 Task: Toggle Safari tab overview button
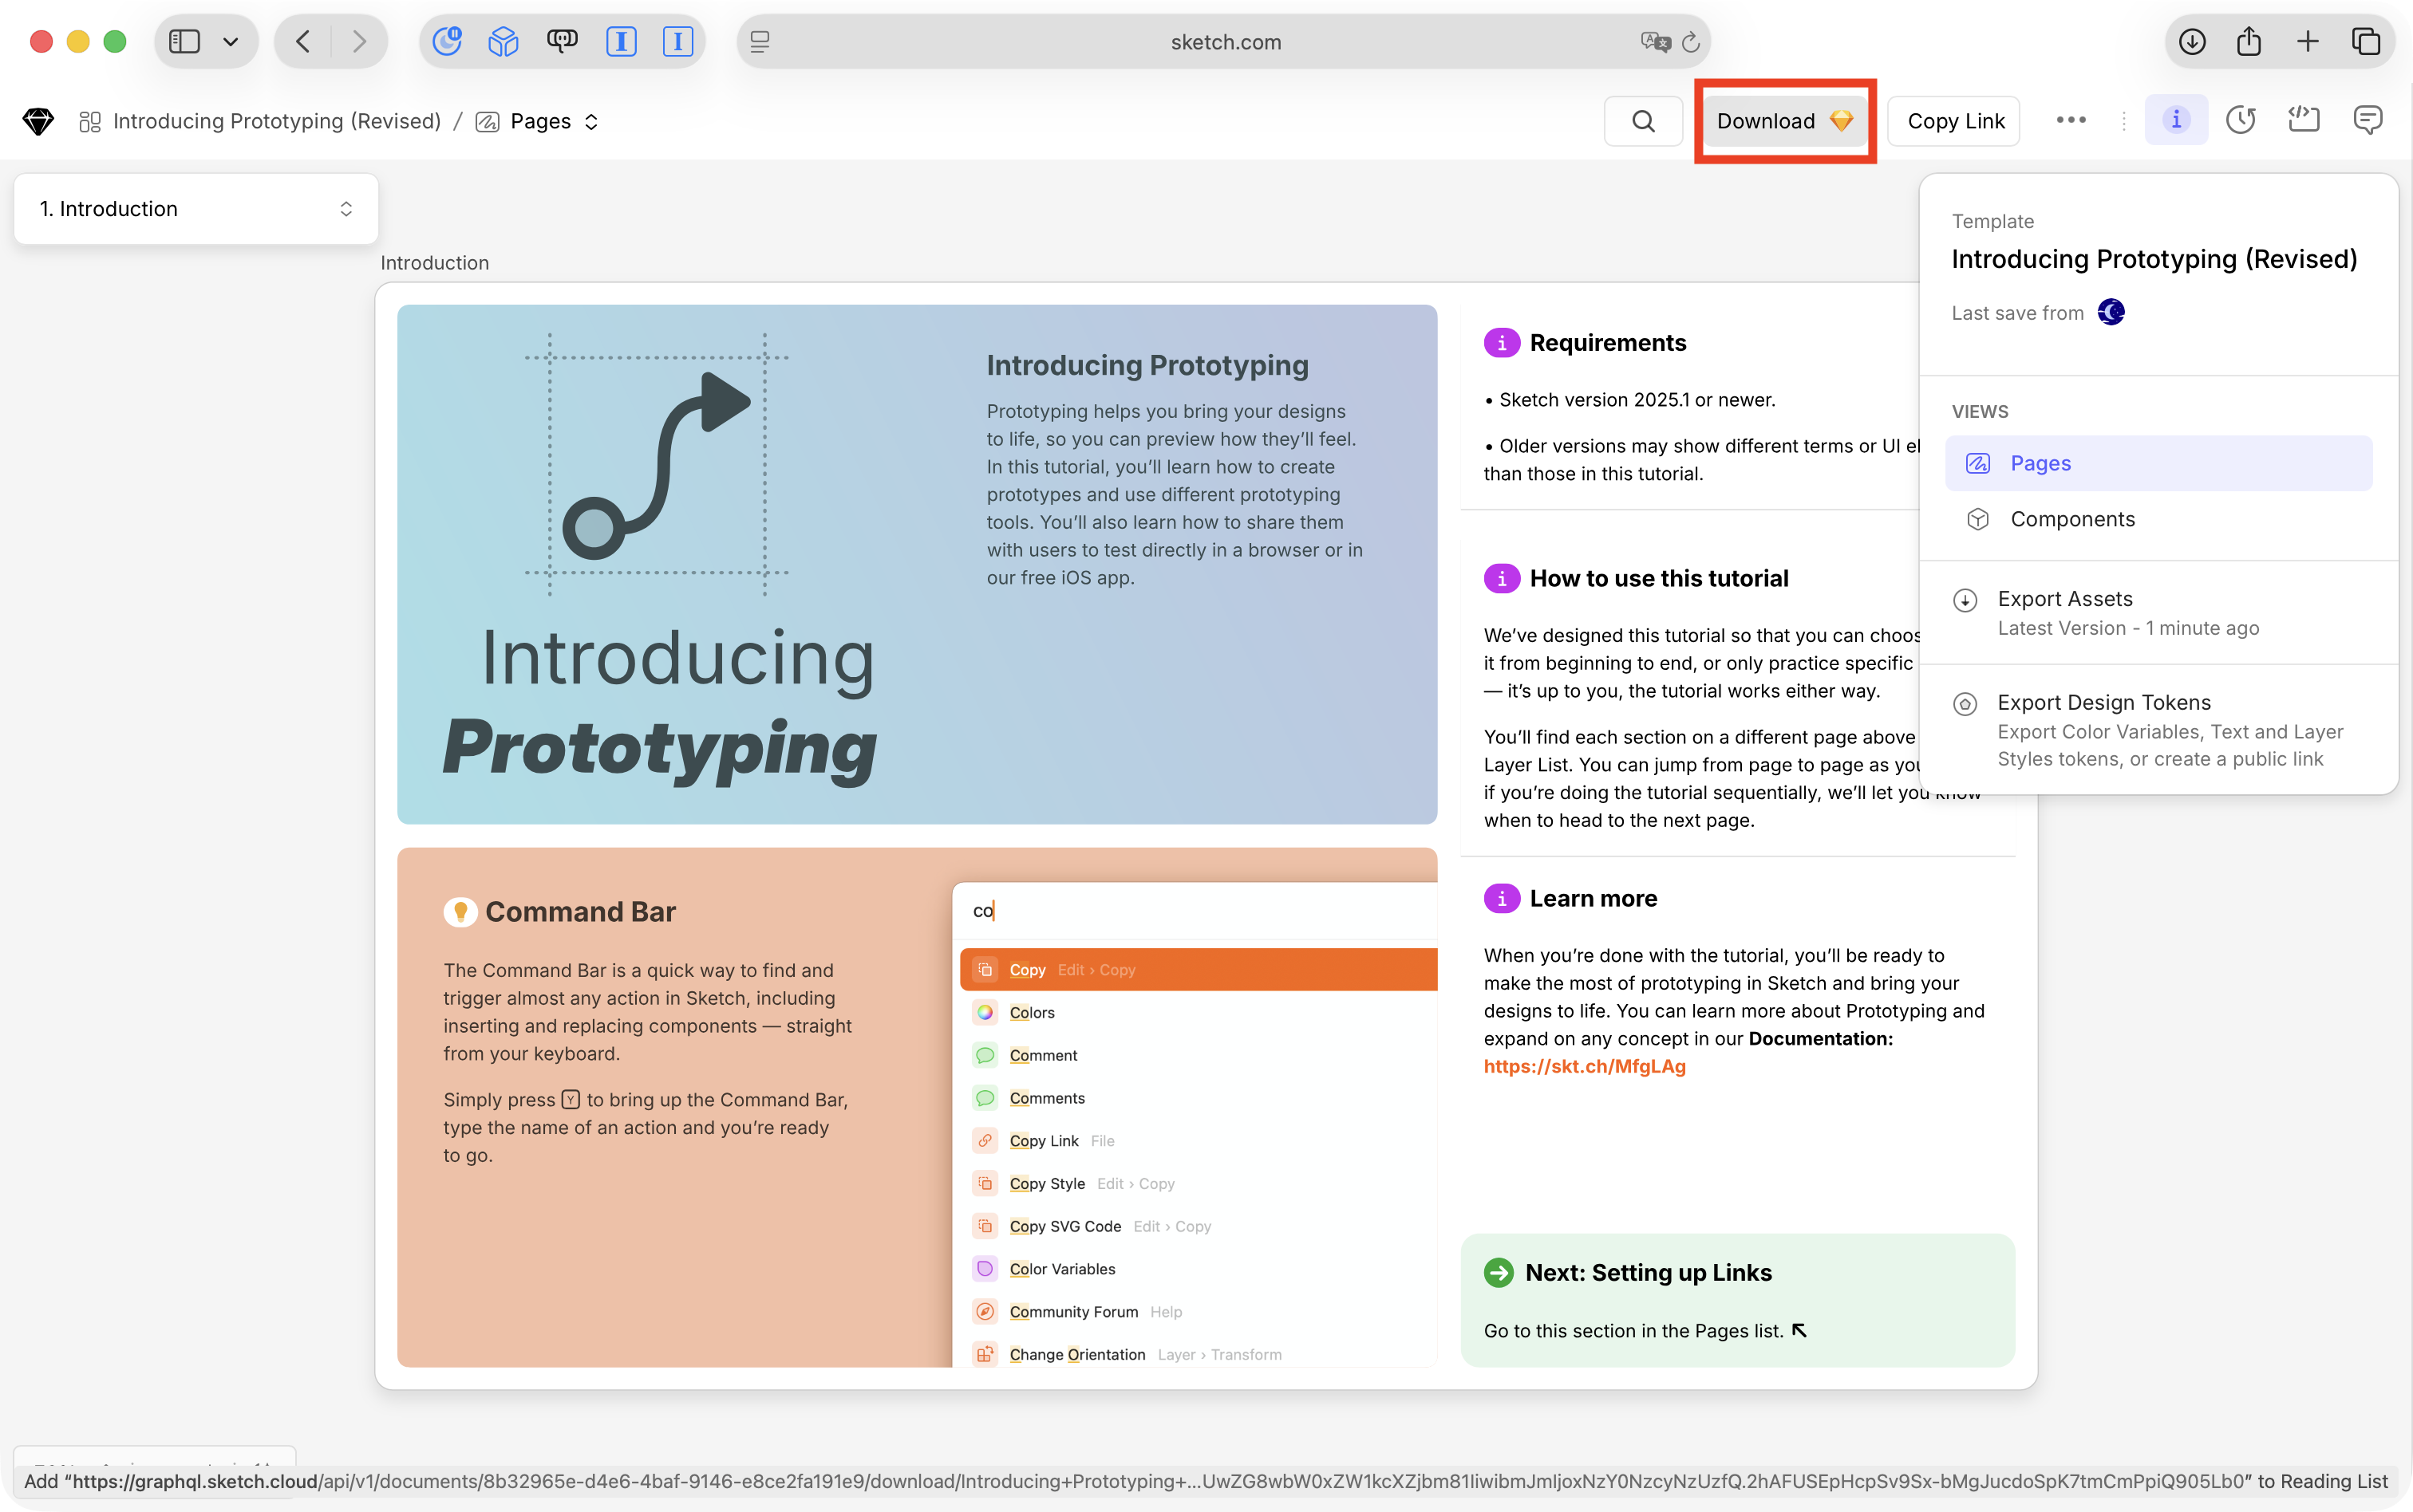click(x=2365, y=41)
